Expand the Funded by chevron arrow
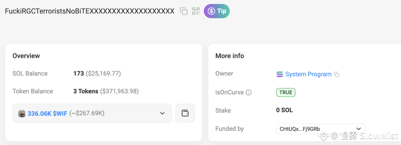401x145 pixels. pos(359,129)
